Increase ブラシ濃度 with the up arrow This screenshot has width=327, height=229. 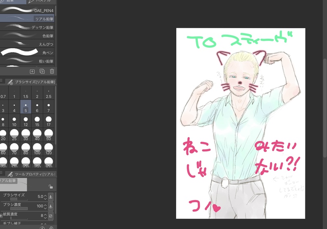45,205
